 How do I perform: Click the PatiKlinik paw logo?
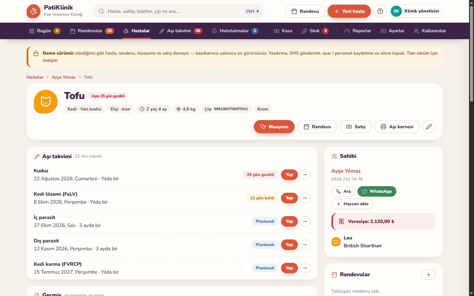[34, 12]
